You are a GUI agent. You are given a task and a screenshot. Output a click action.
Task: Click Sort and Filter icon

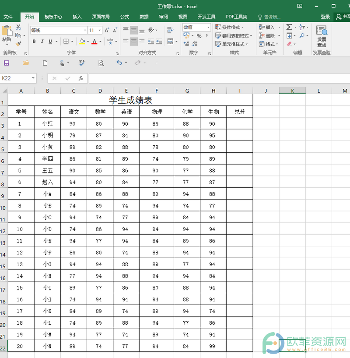tap(302, 27)
